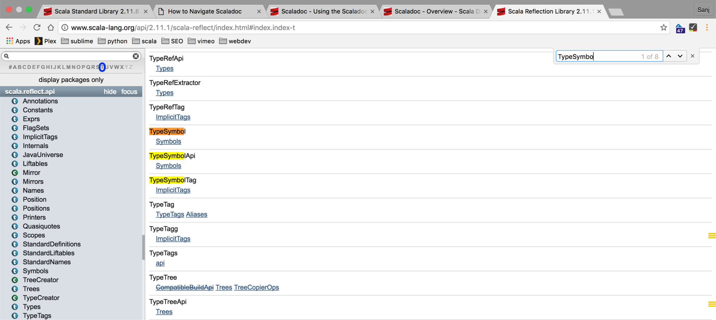Bookmark this page with the star icon
Image resolution: width=716 pixels, height=320 pixels.
663,27
